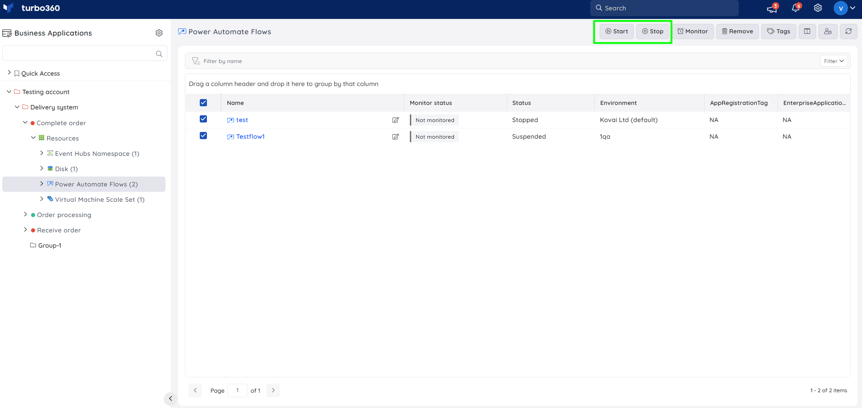Open the Filter dropdown
This screenshot has width=862, height=408.
pyautogui.click(x=834, y=61)
